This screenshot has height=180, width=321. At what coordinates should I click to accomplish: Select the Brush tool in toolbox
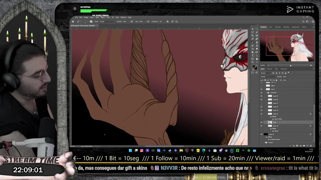pyautogui.click(x=253, y=42)
